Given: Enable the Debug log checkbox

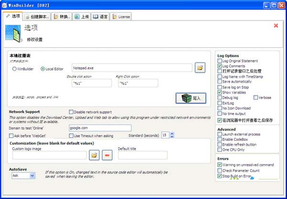Looking at the screenshot, I should click(x=220, y=97).
